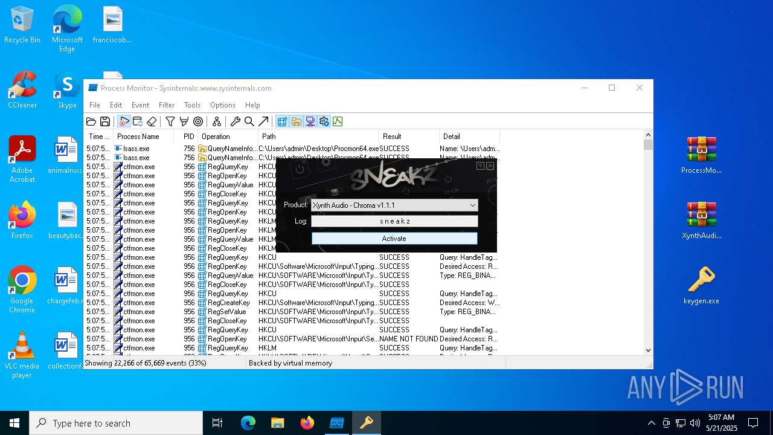Select the chargefeb Word document icon

pyautogui.click(x=65, y=286)
